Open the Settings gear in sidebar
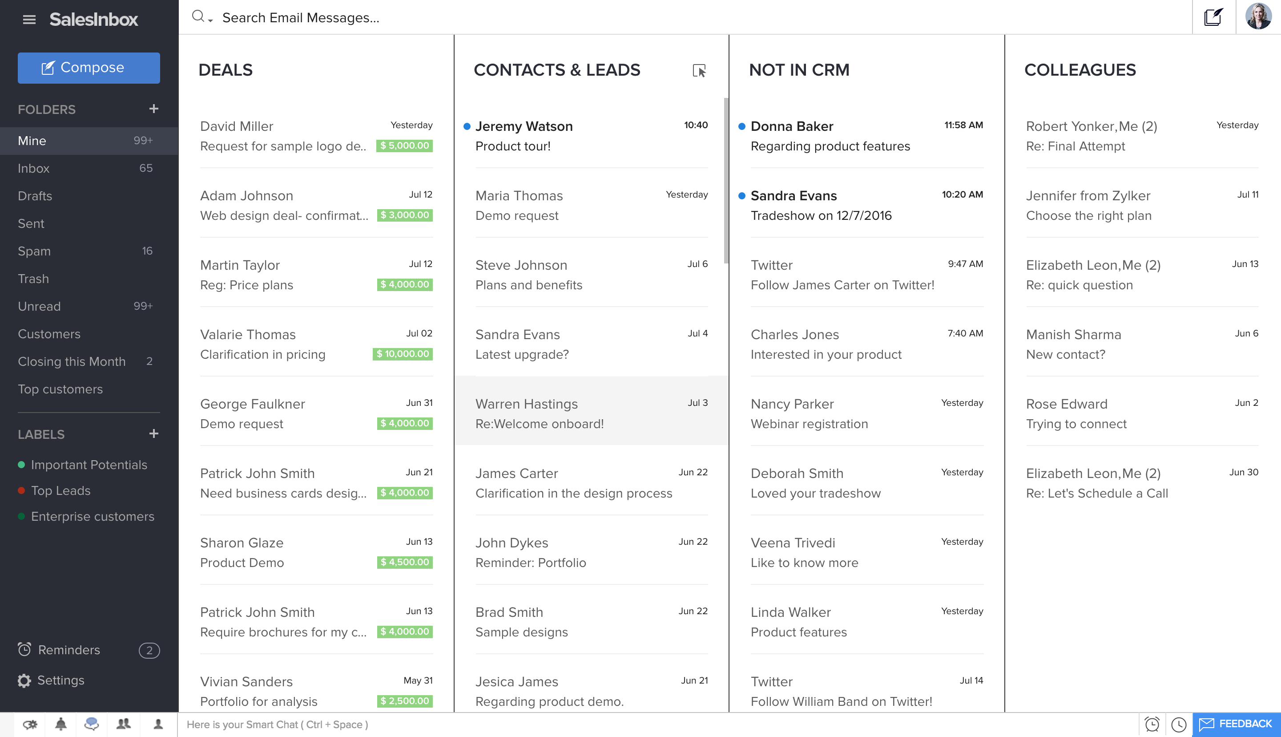1281x737 pixels. click(24, 680)
